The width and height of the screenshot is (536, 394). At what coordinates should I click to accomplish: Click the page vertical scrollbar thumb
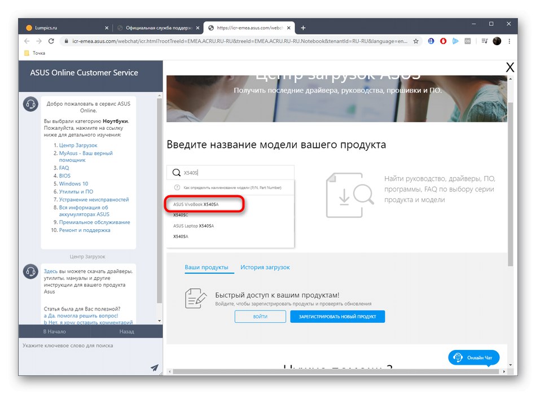click(x=511, y=184)
